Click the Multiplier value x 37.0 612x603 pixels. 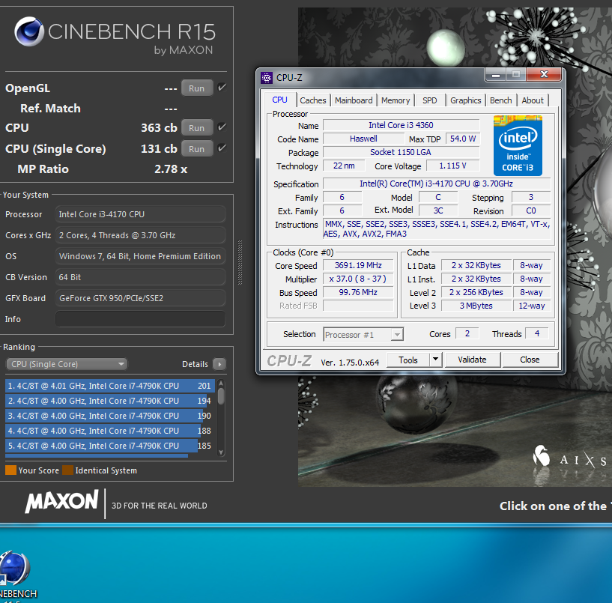coord(358,279)
